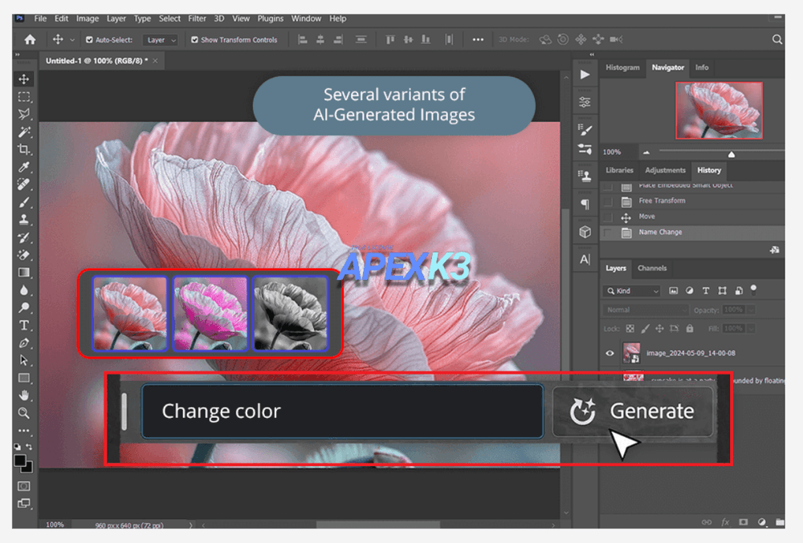
Task: Select the Clone Stamp tool
Action: (23, 220)
